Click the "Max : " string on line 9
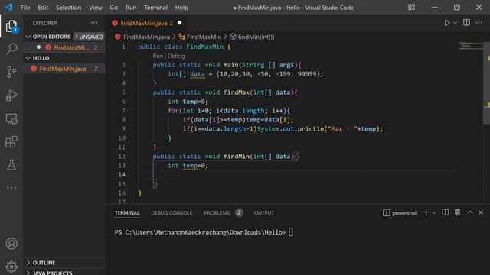This screenshot has height=275, width=490. [342, 129]
